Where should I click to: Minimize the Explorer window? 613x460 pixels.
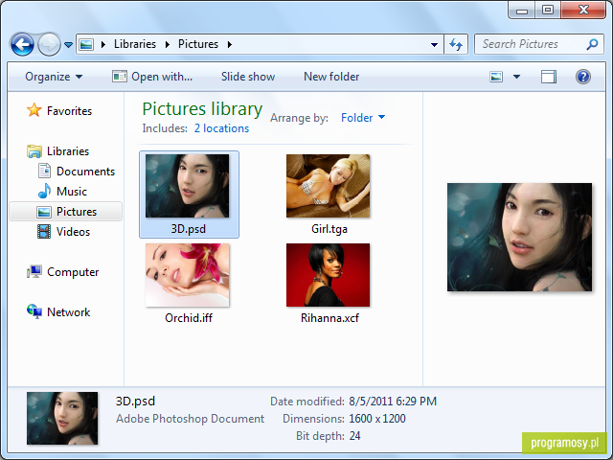click(522, 10)
